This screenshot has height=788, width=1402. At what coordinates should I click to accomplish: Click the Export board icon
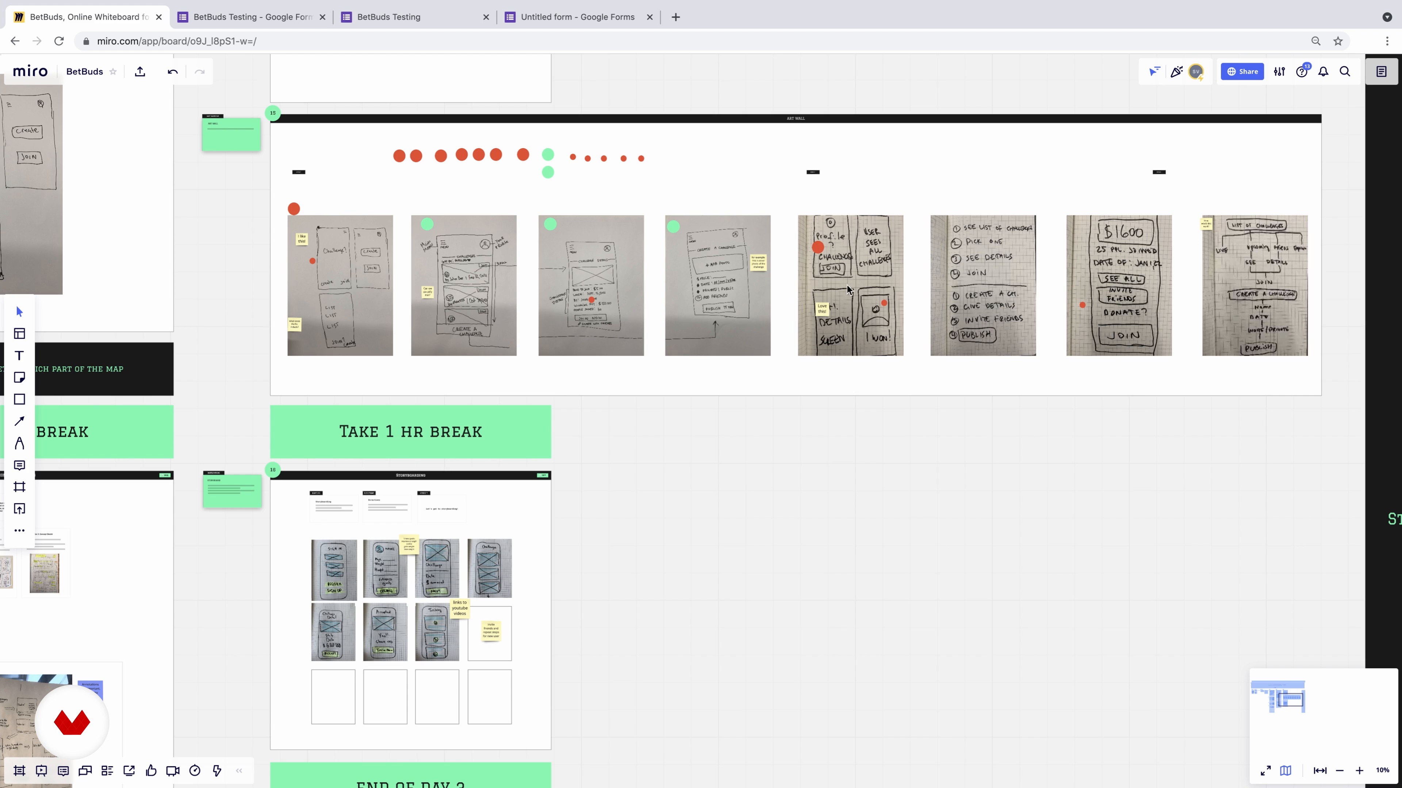[140, 71]
